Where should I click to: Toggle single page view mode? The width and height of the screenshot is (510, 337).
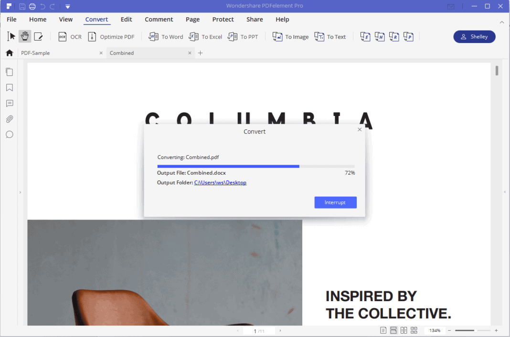[382, 330]
